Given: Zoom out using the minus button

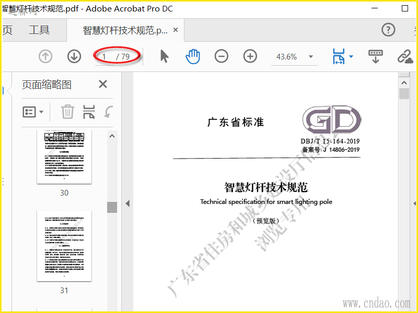Looking at the screenshot, I should (x=221, y=56).
